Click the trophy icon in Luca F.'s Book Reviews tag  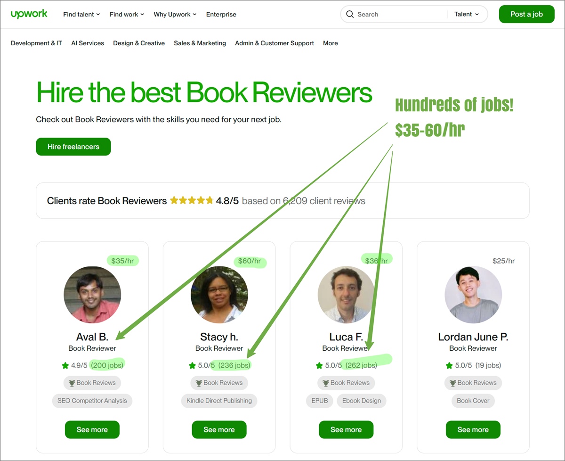click(326, 383)
